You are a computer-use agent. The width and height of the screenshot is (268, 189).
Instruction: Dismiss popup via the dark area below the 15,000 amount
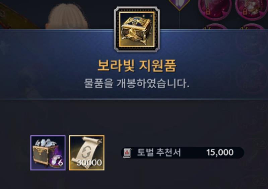point(220,174)
